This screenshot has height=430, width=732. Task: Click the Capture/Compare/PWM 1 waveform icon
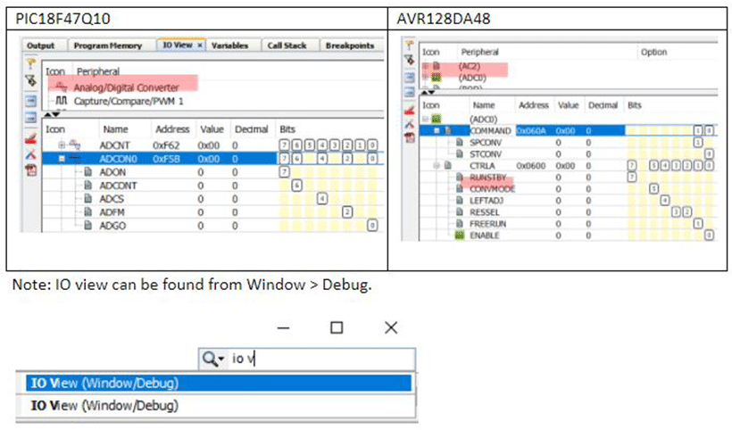[62, 101]
